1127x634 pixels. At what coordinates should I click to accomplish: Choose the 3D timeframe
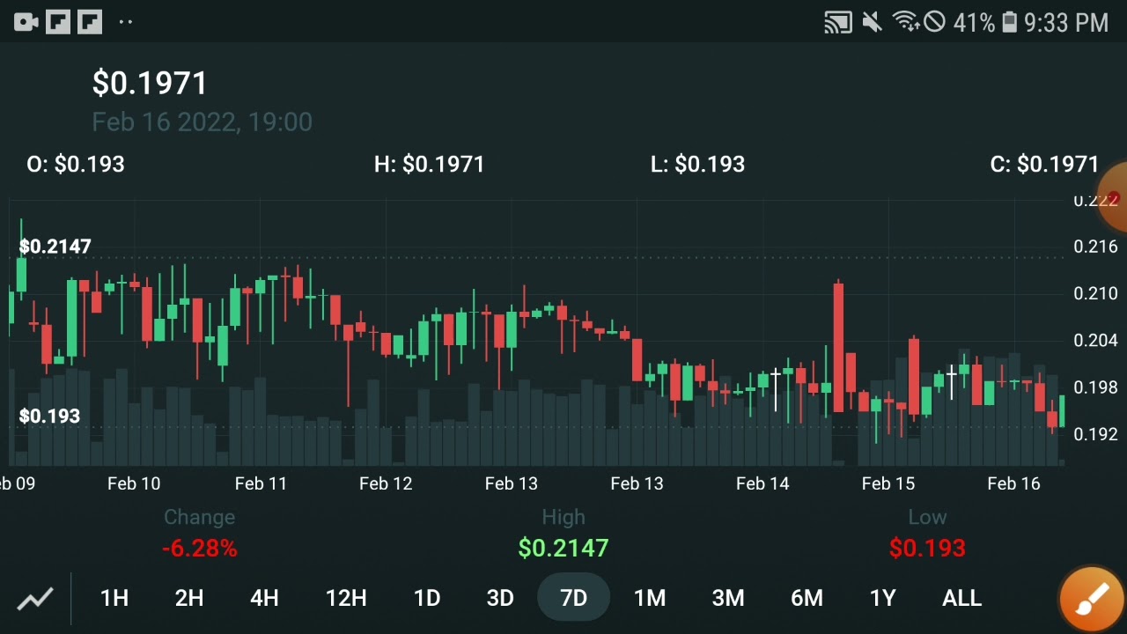[500, 599]
